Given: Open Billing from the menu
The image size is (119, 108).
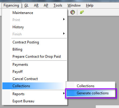Looking at the screenshot, I should (x=35, y=49).
